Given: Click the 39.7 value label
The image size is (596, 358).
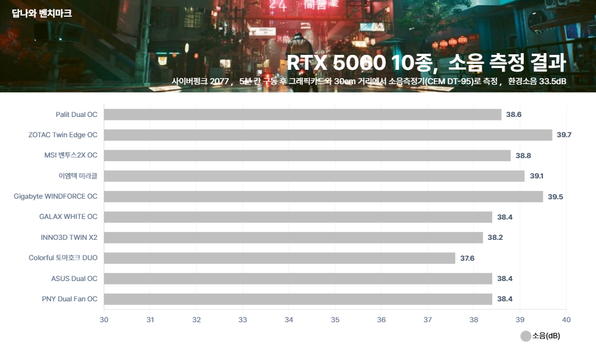Looking at the screenshot, I should click(564, 135).
